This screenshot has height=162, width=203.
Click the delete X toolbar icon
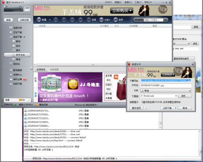[80, 20]
